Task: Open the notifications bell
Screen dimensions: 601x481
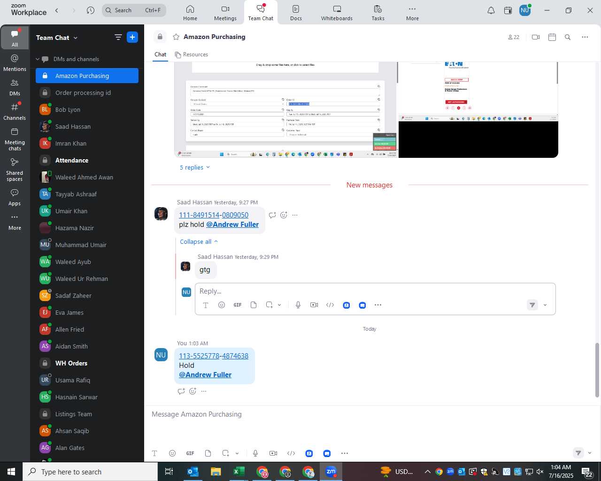Action: click(491, 10)
